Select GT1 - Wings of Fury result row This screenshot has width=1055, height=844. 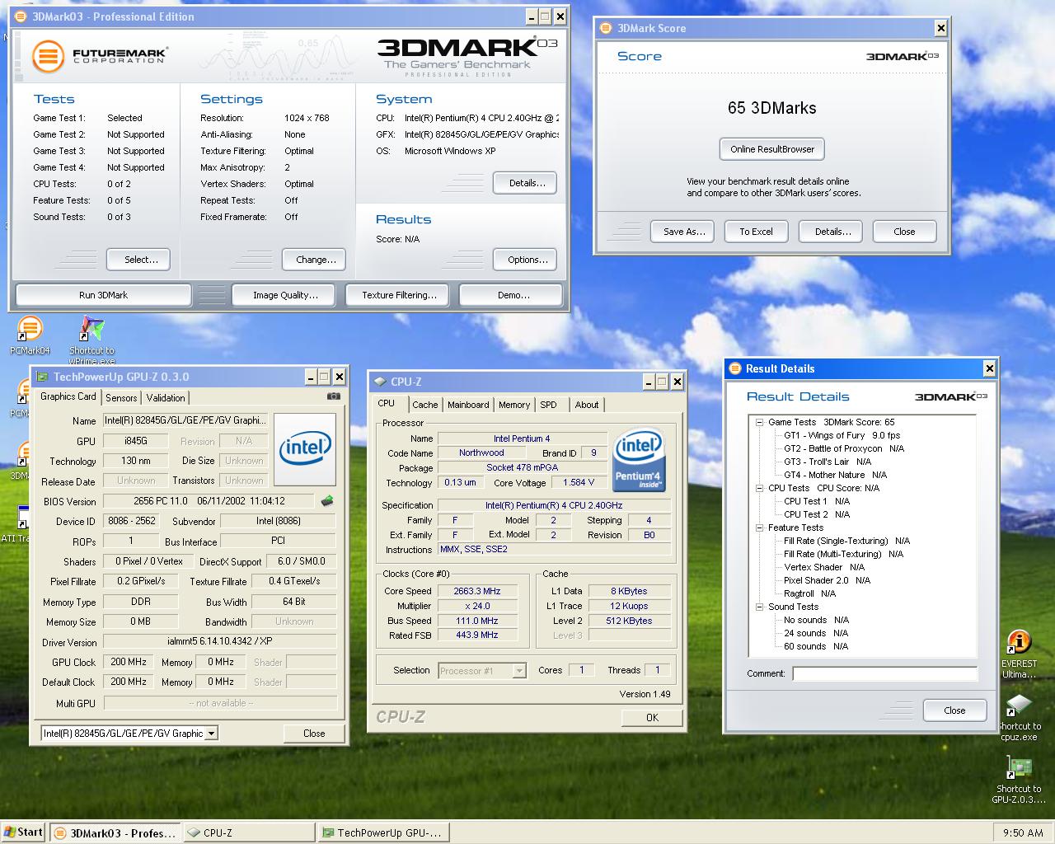842,435
